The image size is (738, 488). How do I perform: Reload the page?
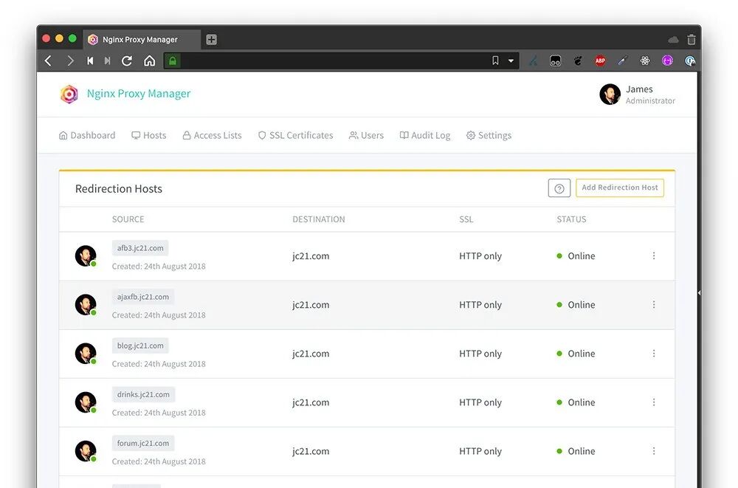(x=127, y=61)
